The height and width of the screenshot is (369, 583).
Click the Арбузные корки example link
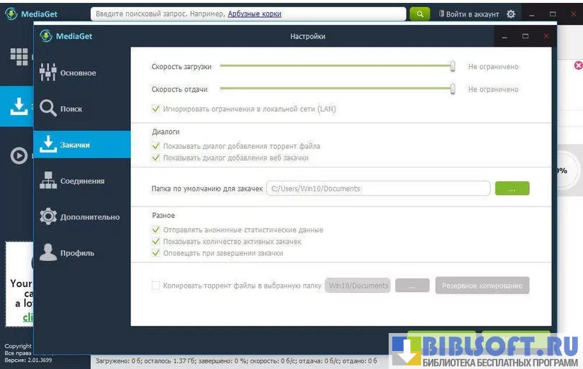[x=254, y=14]
